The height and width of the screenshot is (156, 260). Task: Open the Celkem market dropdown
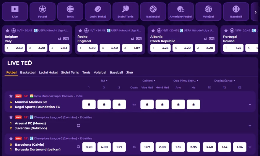pos(149,81)
